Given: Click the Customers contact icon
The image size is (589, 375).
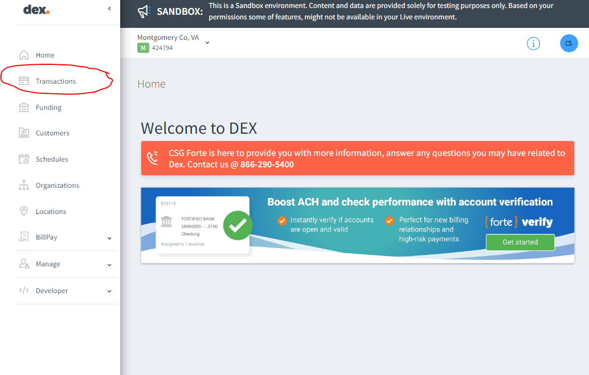Looking at the screenshot, I should 24,133.
